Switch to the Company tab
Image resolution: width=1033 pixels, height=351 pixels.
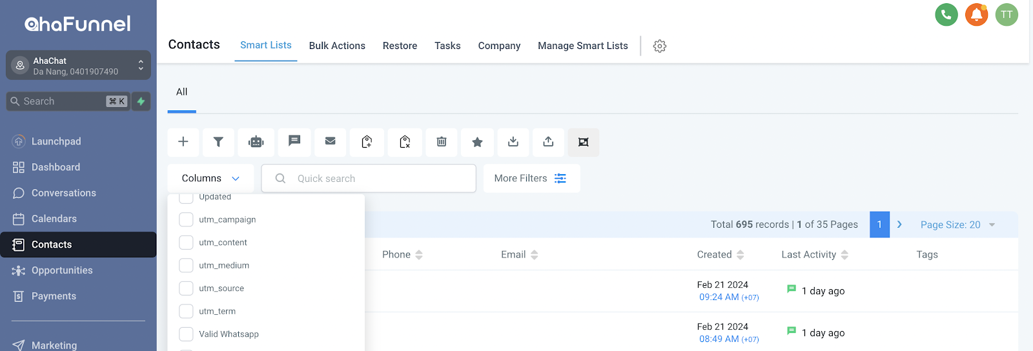(x=499, y=46)
